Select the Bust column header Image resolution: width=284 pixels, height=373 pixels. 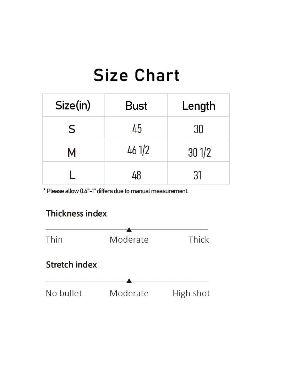click(136, 106)
